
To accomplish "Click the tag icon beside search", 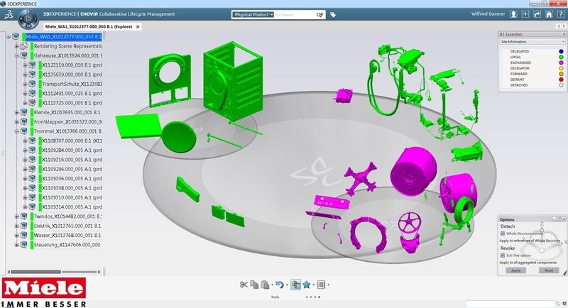I will coord(333,15).
